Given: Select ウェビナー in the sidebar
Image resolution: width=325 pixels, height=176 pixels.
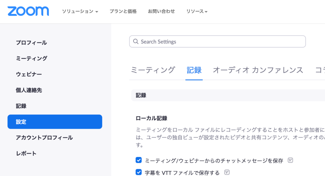Looking at the screenshot, I should click(x=29, y=74).
